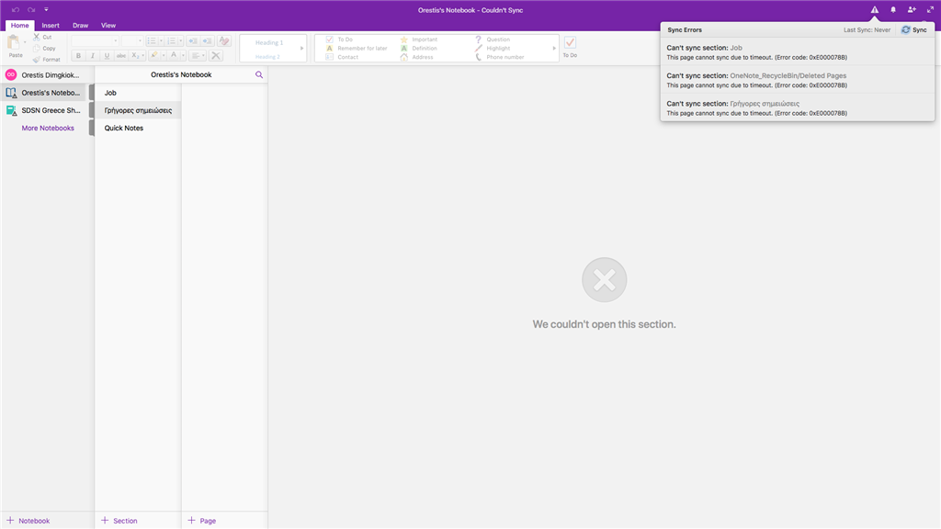Click the More Notebooks link
The width and height of the screenshot is (941, 529).
tap(48, 128)
